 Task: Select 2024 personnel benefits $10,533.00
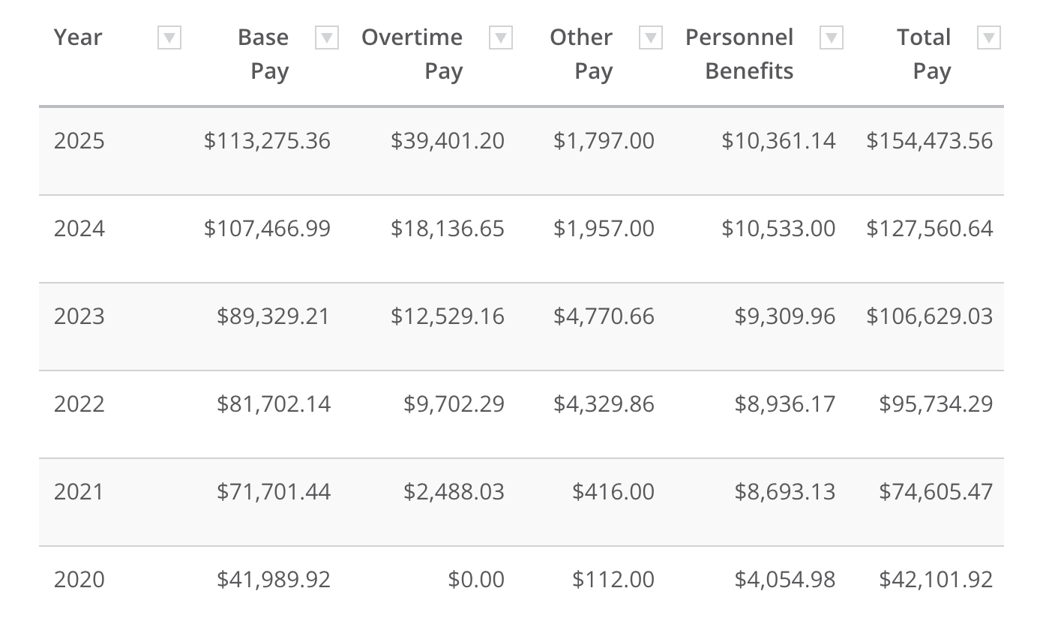tap(778, 229)
